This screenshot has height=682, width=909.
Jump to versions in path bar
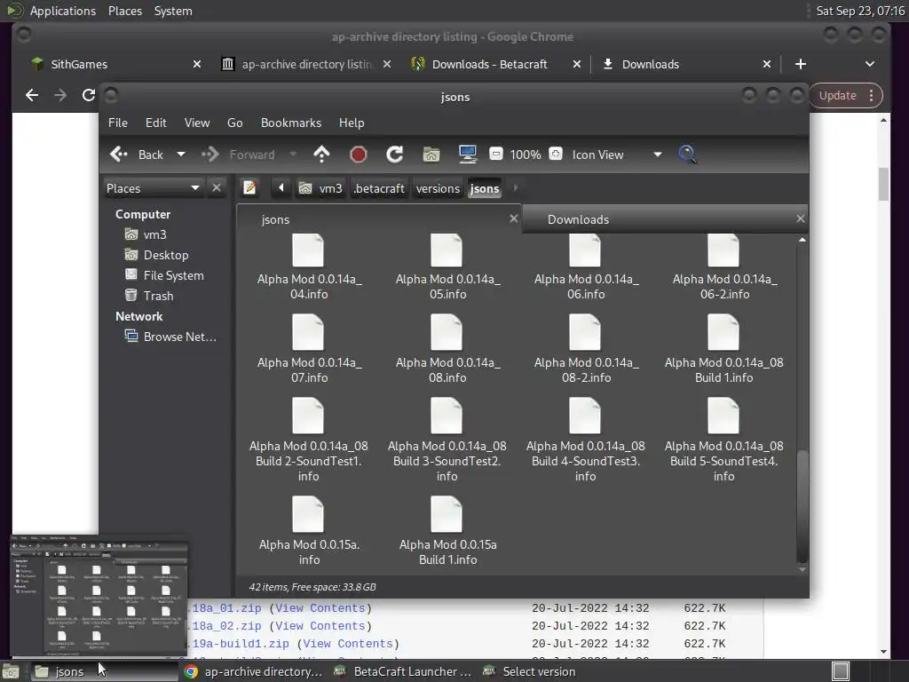coord(438,188)
